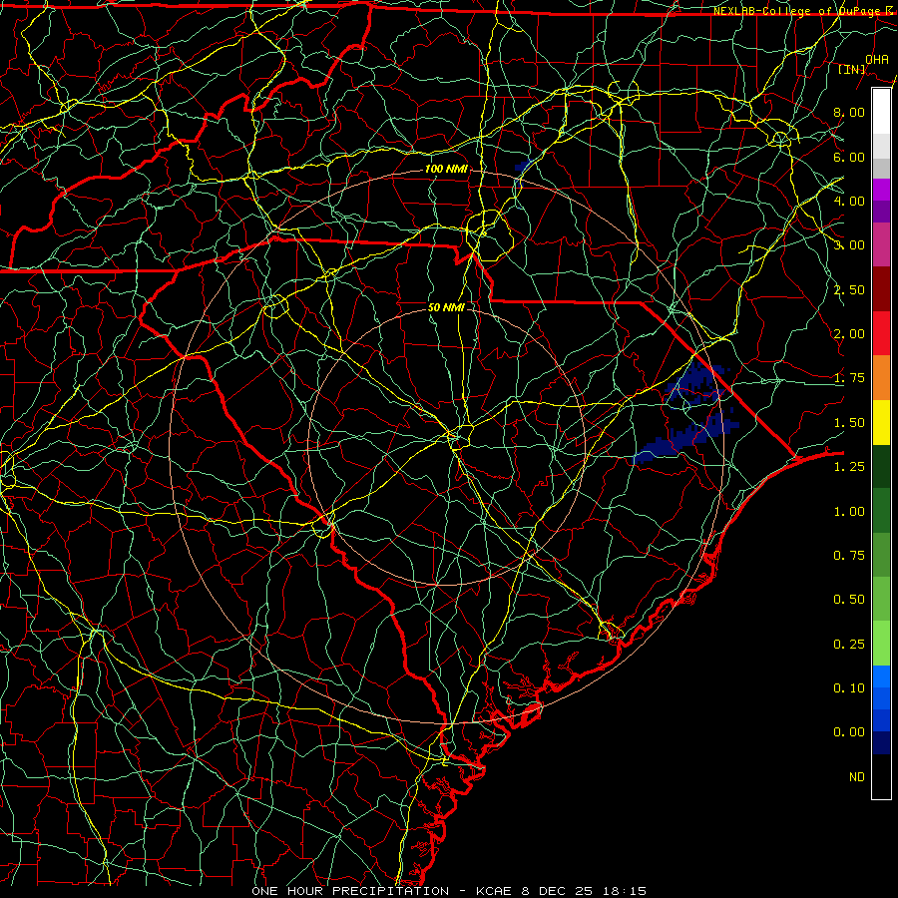Image resolution: width=898 pixels, height=898 pixels.
Task: Click the 100 NMI range ring label
Action: 446,169
